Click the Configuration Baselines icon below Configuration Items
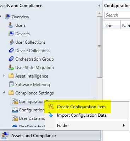 point(15,110)
